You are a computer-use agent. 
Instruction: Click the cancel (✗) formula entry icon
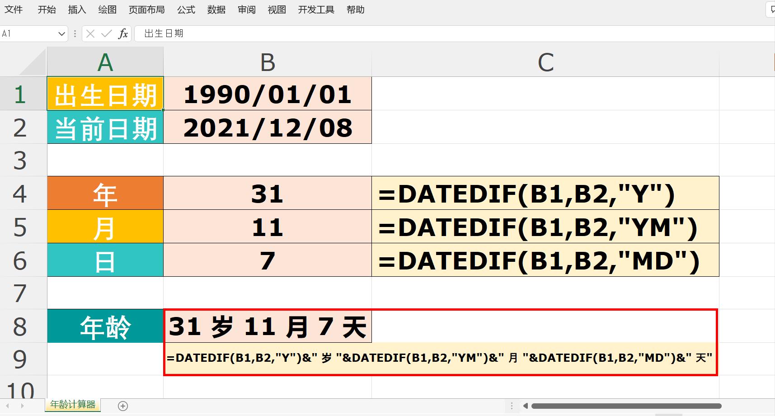tap(91, 33)
